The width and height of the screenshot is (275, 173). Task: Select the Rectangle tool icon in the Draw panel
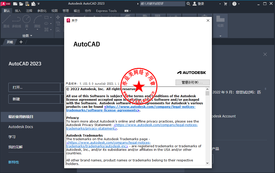[46, 17]
